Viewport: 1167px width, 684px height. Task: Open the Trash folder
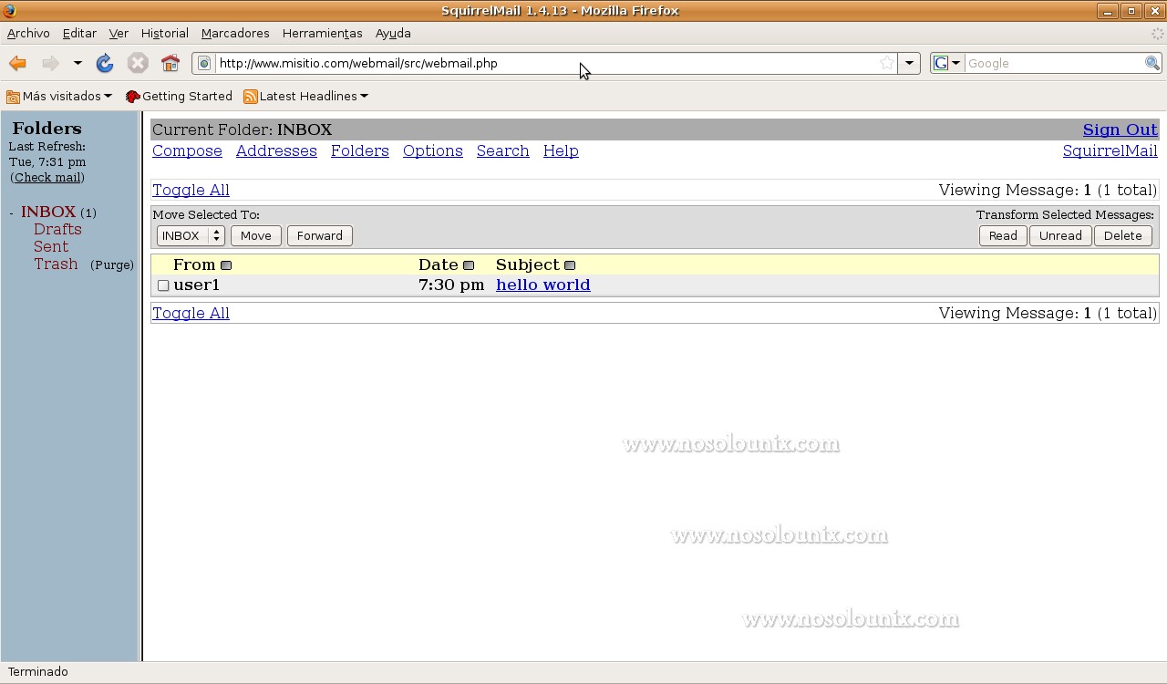56,264
